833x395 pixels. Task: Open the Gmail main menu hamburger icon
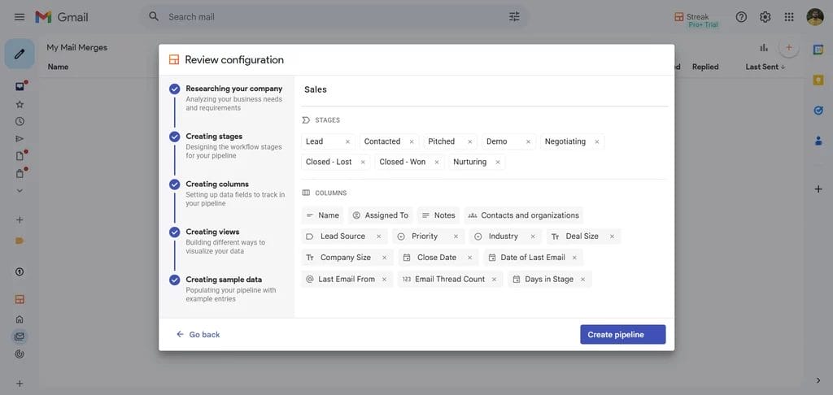click(x=20, y=17)
